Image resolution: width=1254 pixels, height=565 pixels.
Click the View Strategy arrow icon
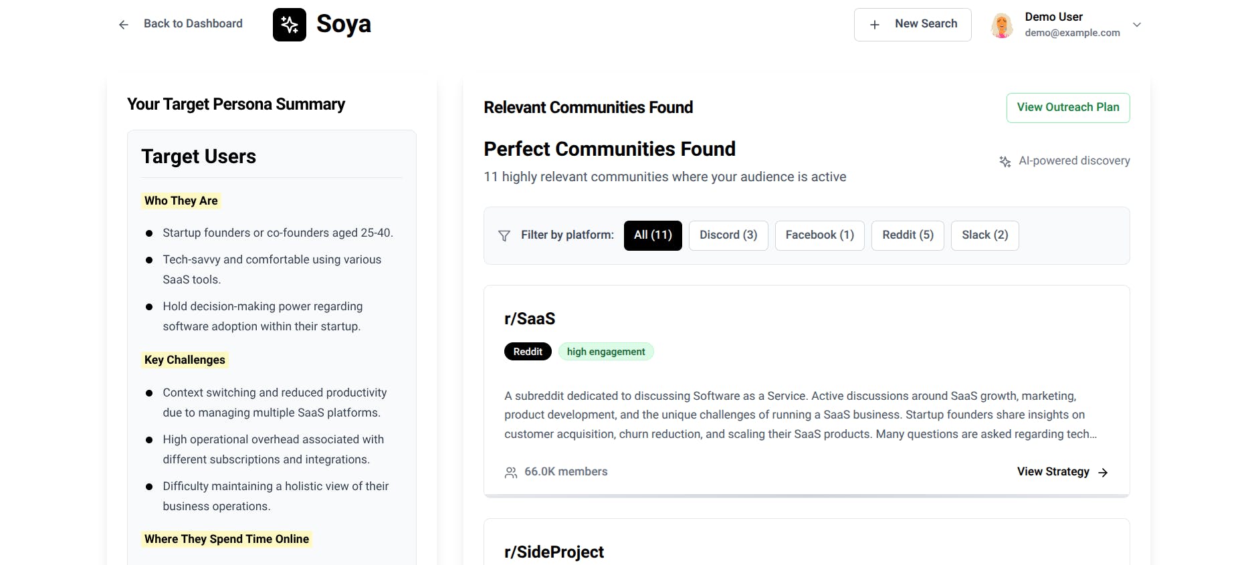tap(1103, 472)
